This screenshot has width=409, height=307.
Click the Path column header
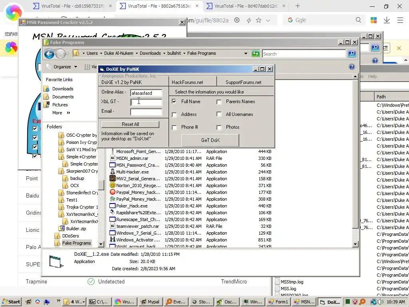pos(391,97)
